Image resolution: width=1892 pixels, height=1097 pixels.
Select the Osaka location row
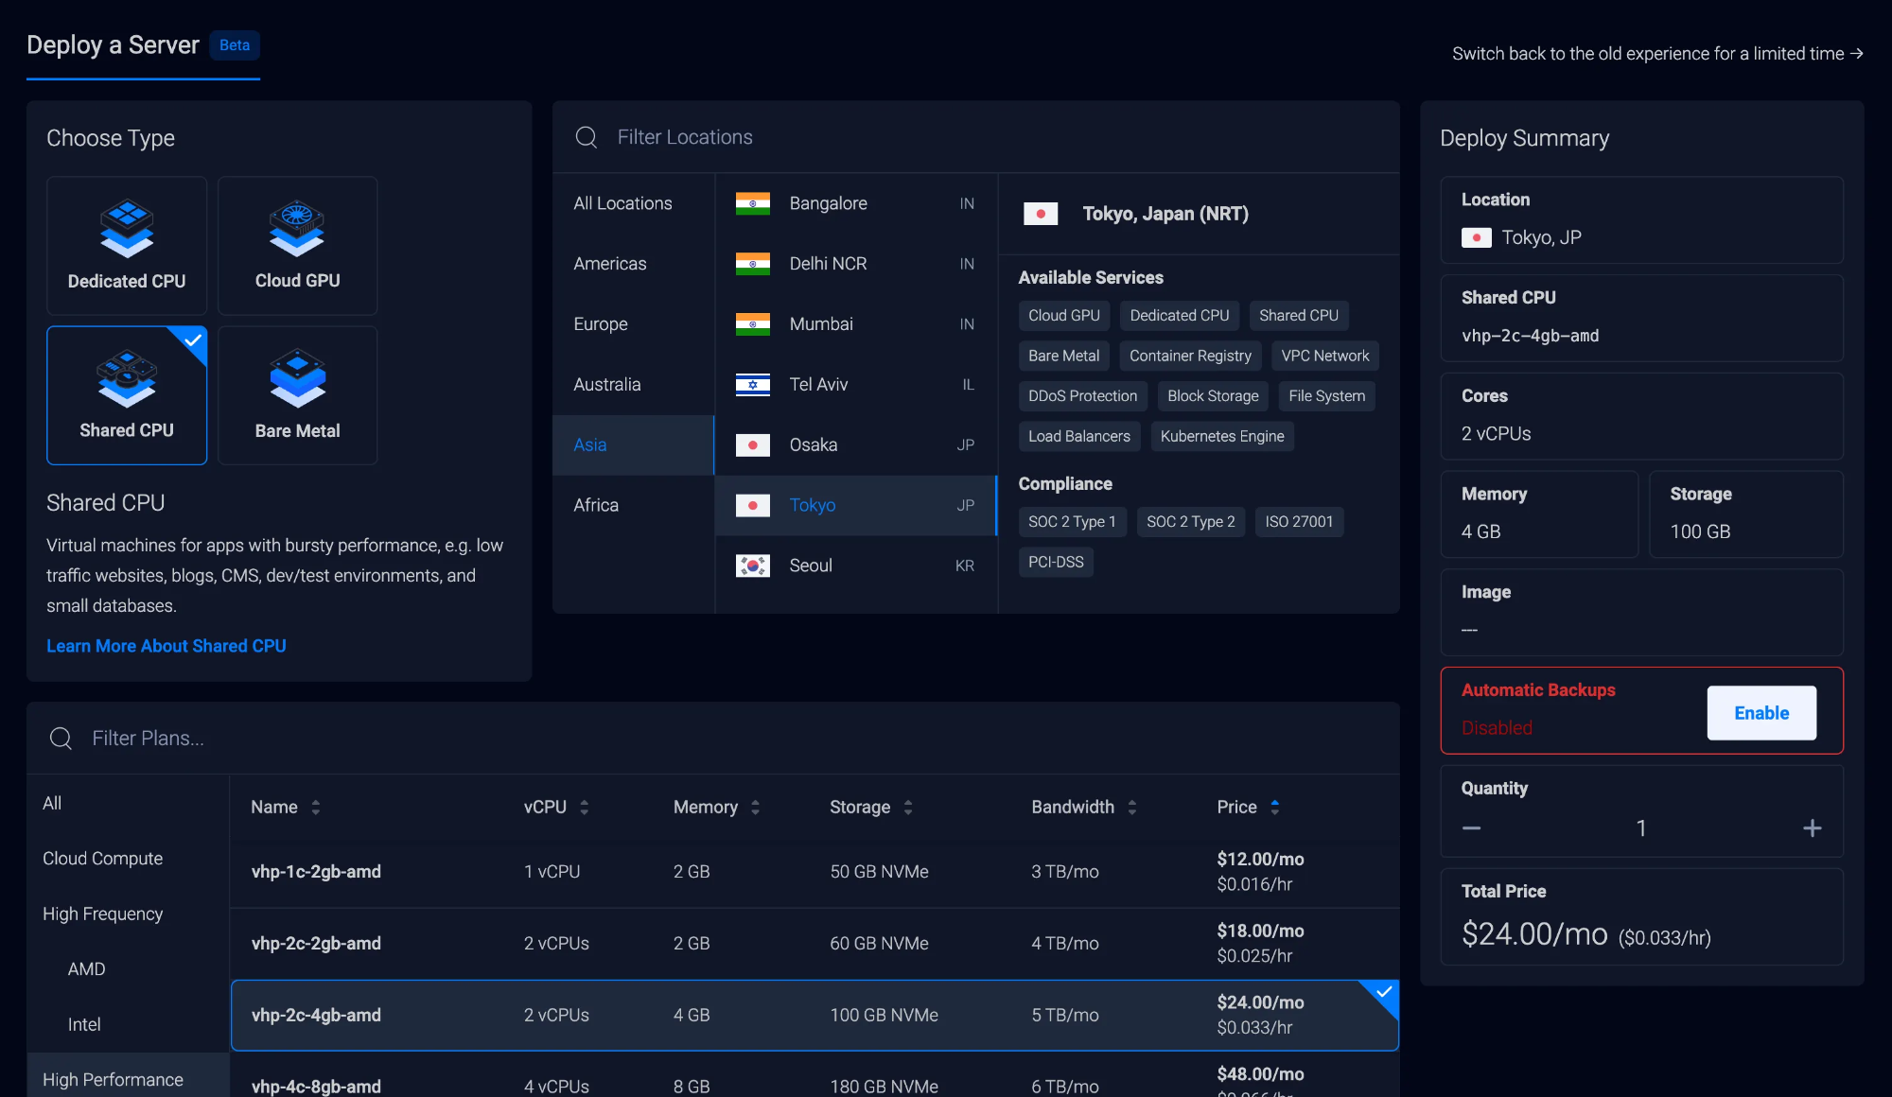[x=856, y=444]
